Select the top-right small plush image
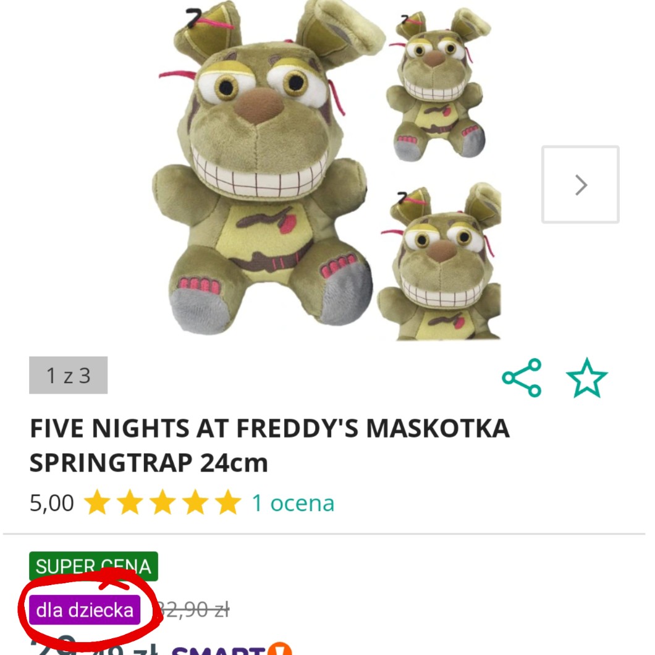The height and width of the screenshot is (655, 655). pos(436,87)
